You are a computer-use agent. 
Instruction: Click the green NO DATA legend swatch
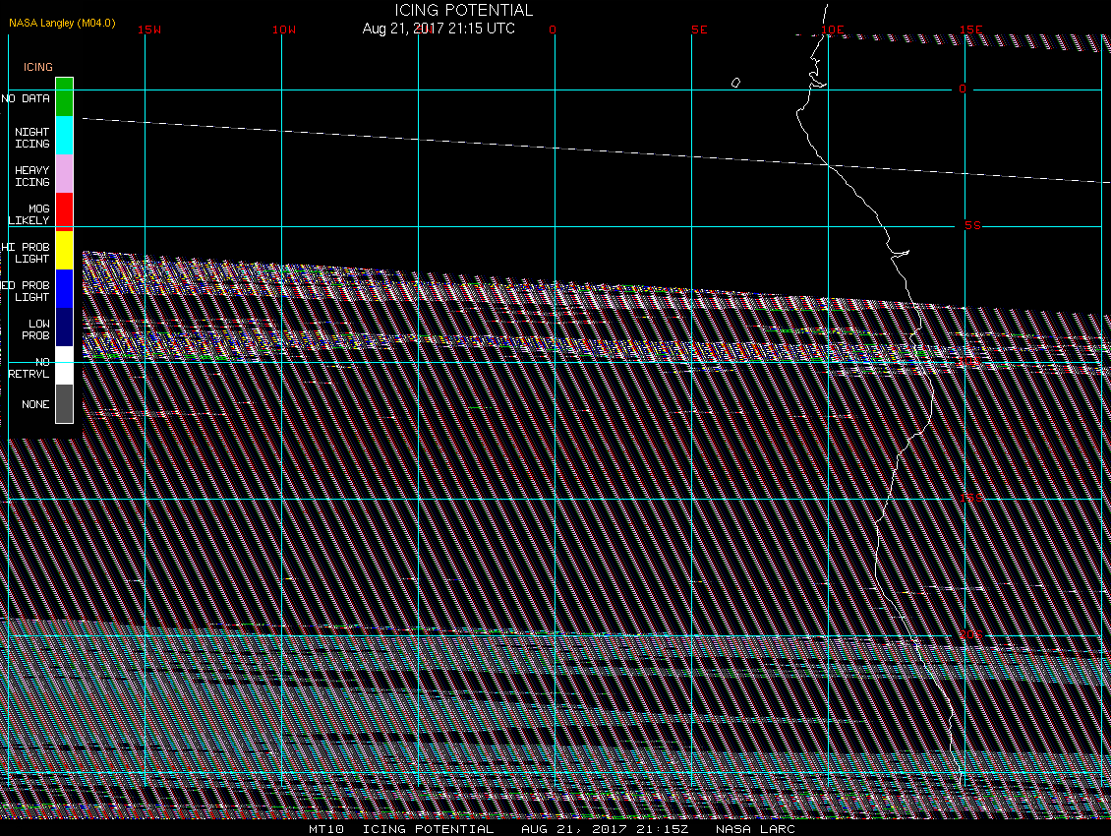(x=65, y=97)
